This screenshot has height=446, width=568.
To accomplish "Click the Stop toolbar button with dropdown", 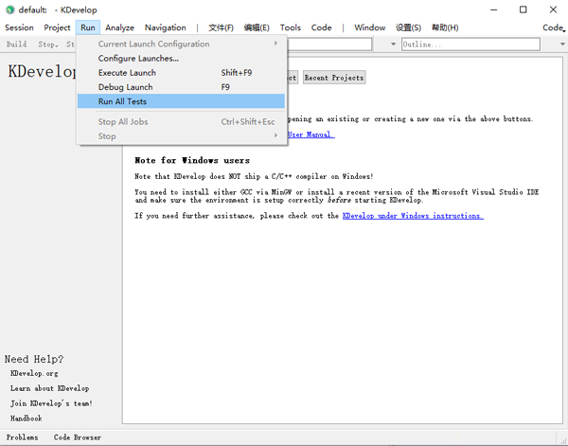I will point(48,45).
